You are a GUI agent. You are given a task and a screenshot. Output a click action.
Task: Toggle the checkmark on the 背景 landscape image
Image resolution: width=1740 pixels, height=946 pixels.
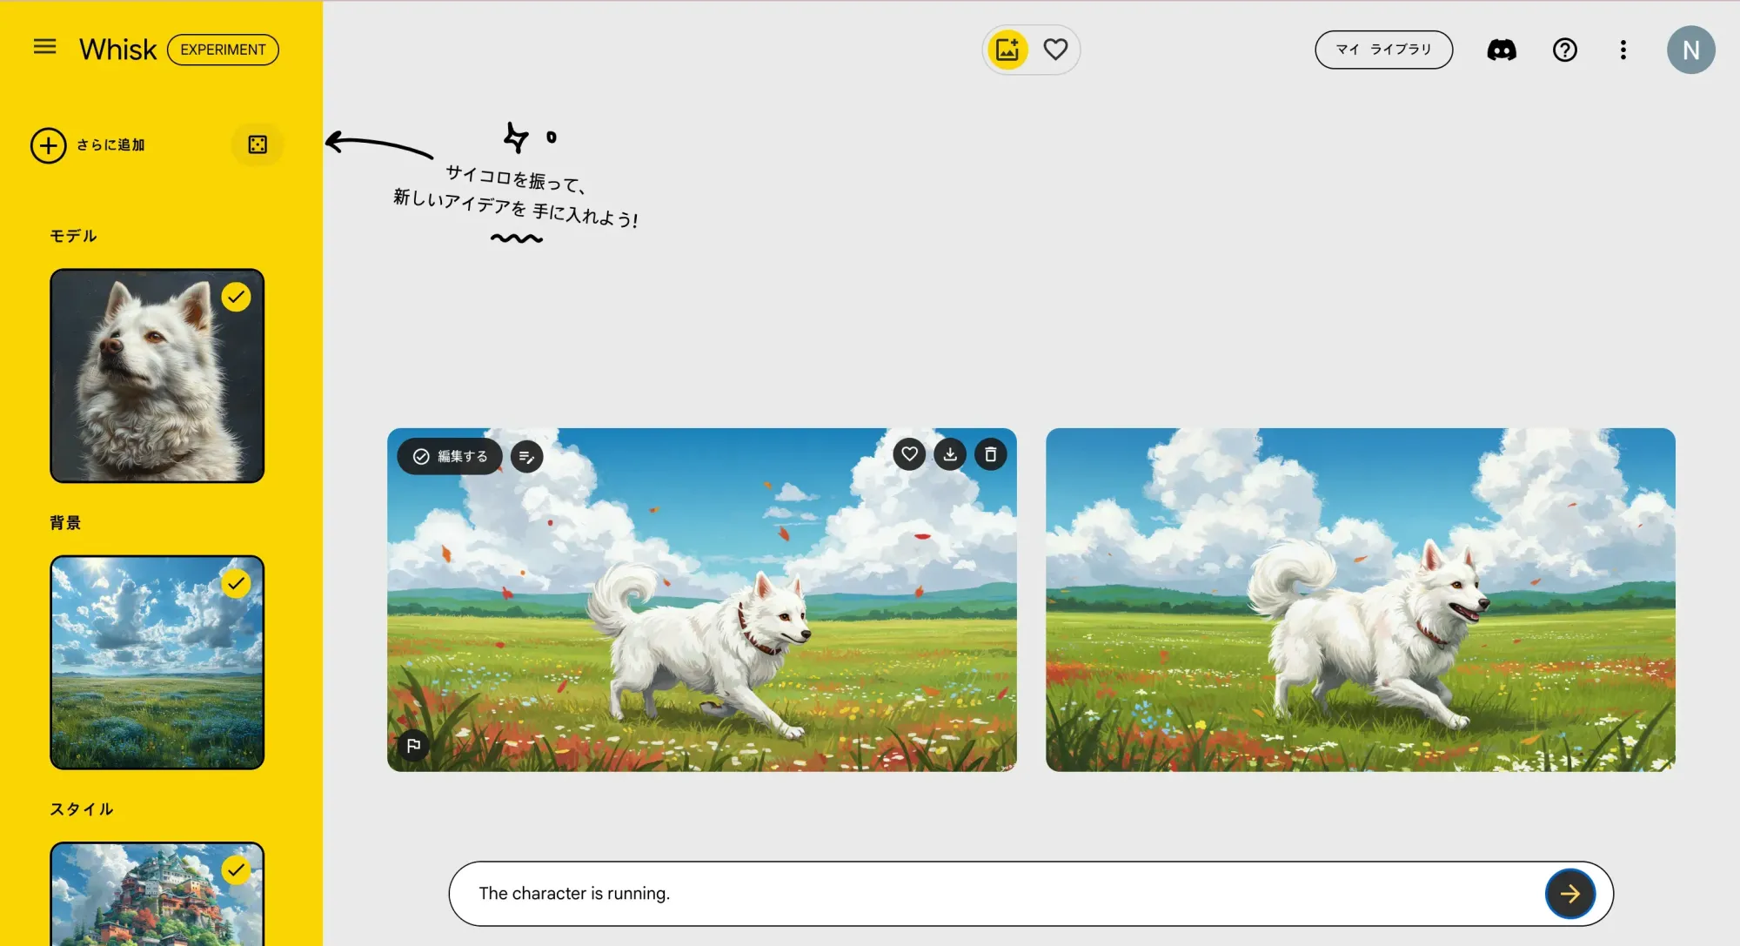(x=236, y=583)
